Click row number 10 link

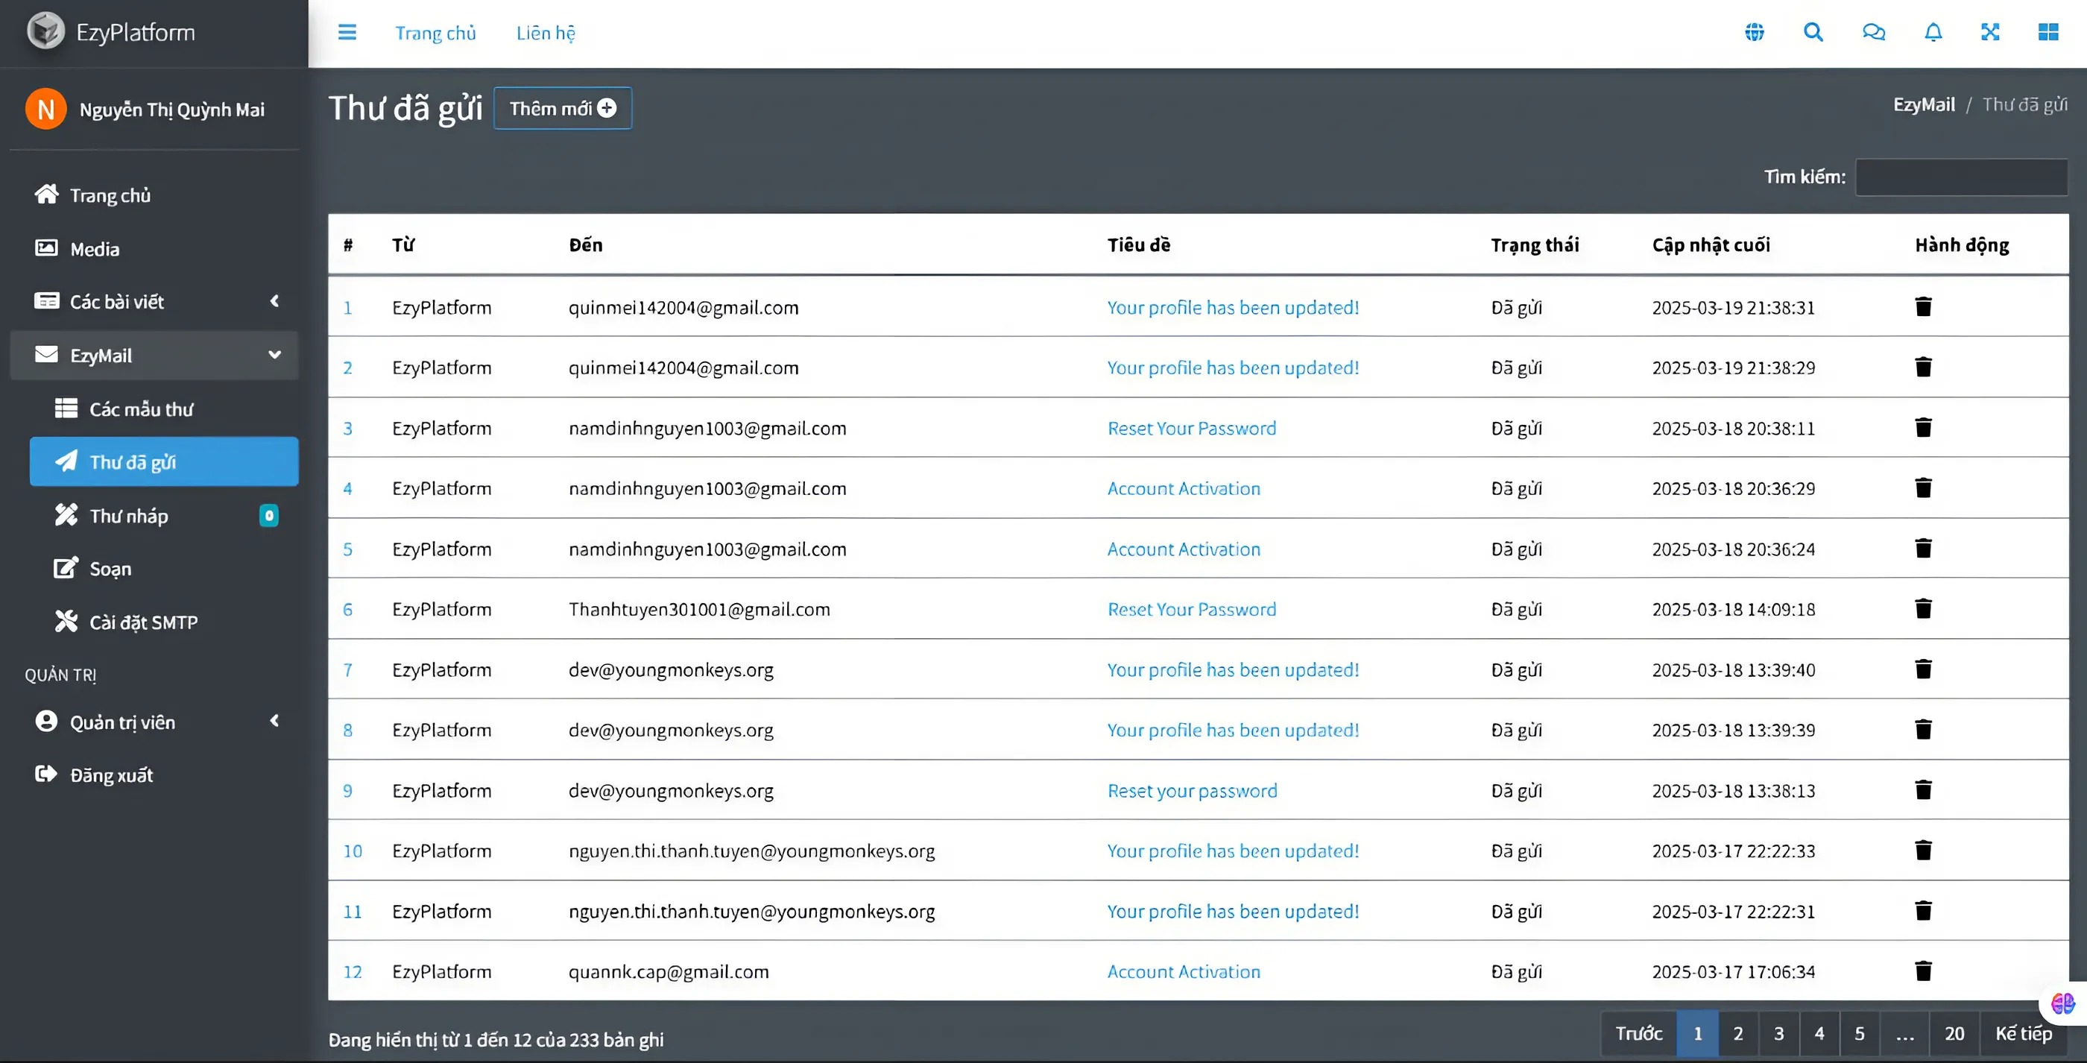click(x=353, y=851)
